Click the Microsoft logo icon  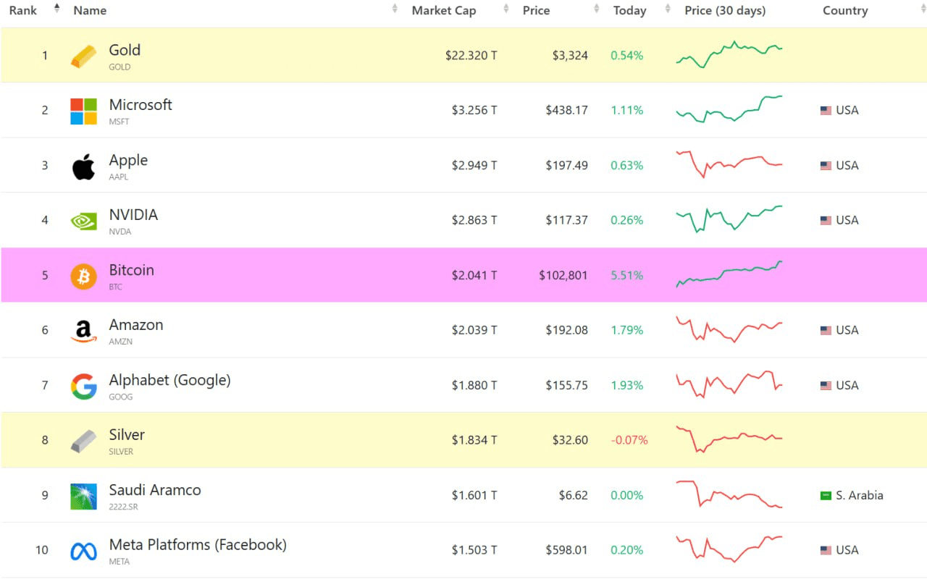coord(83,111)
